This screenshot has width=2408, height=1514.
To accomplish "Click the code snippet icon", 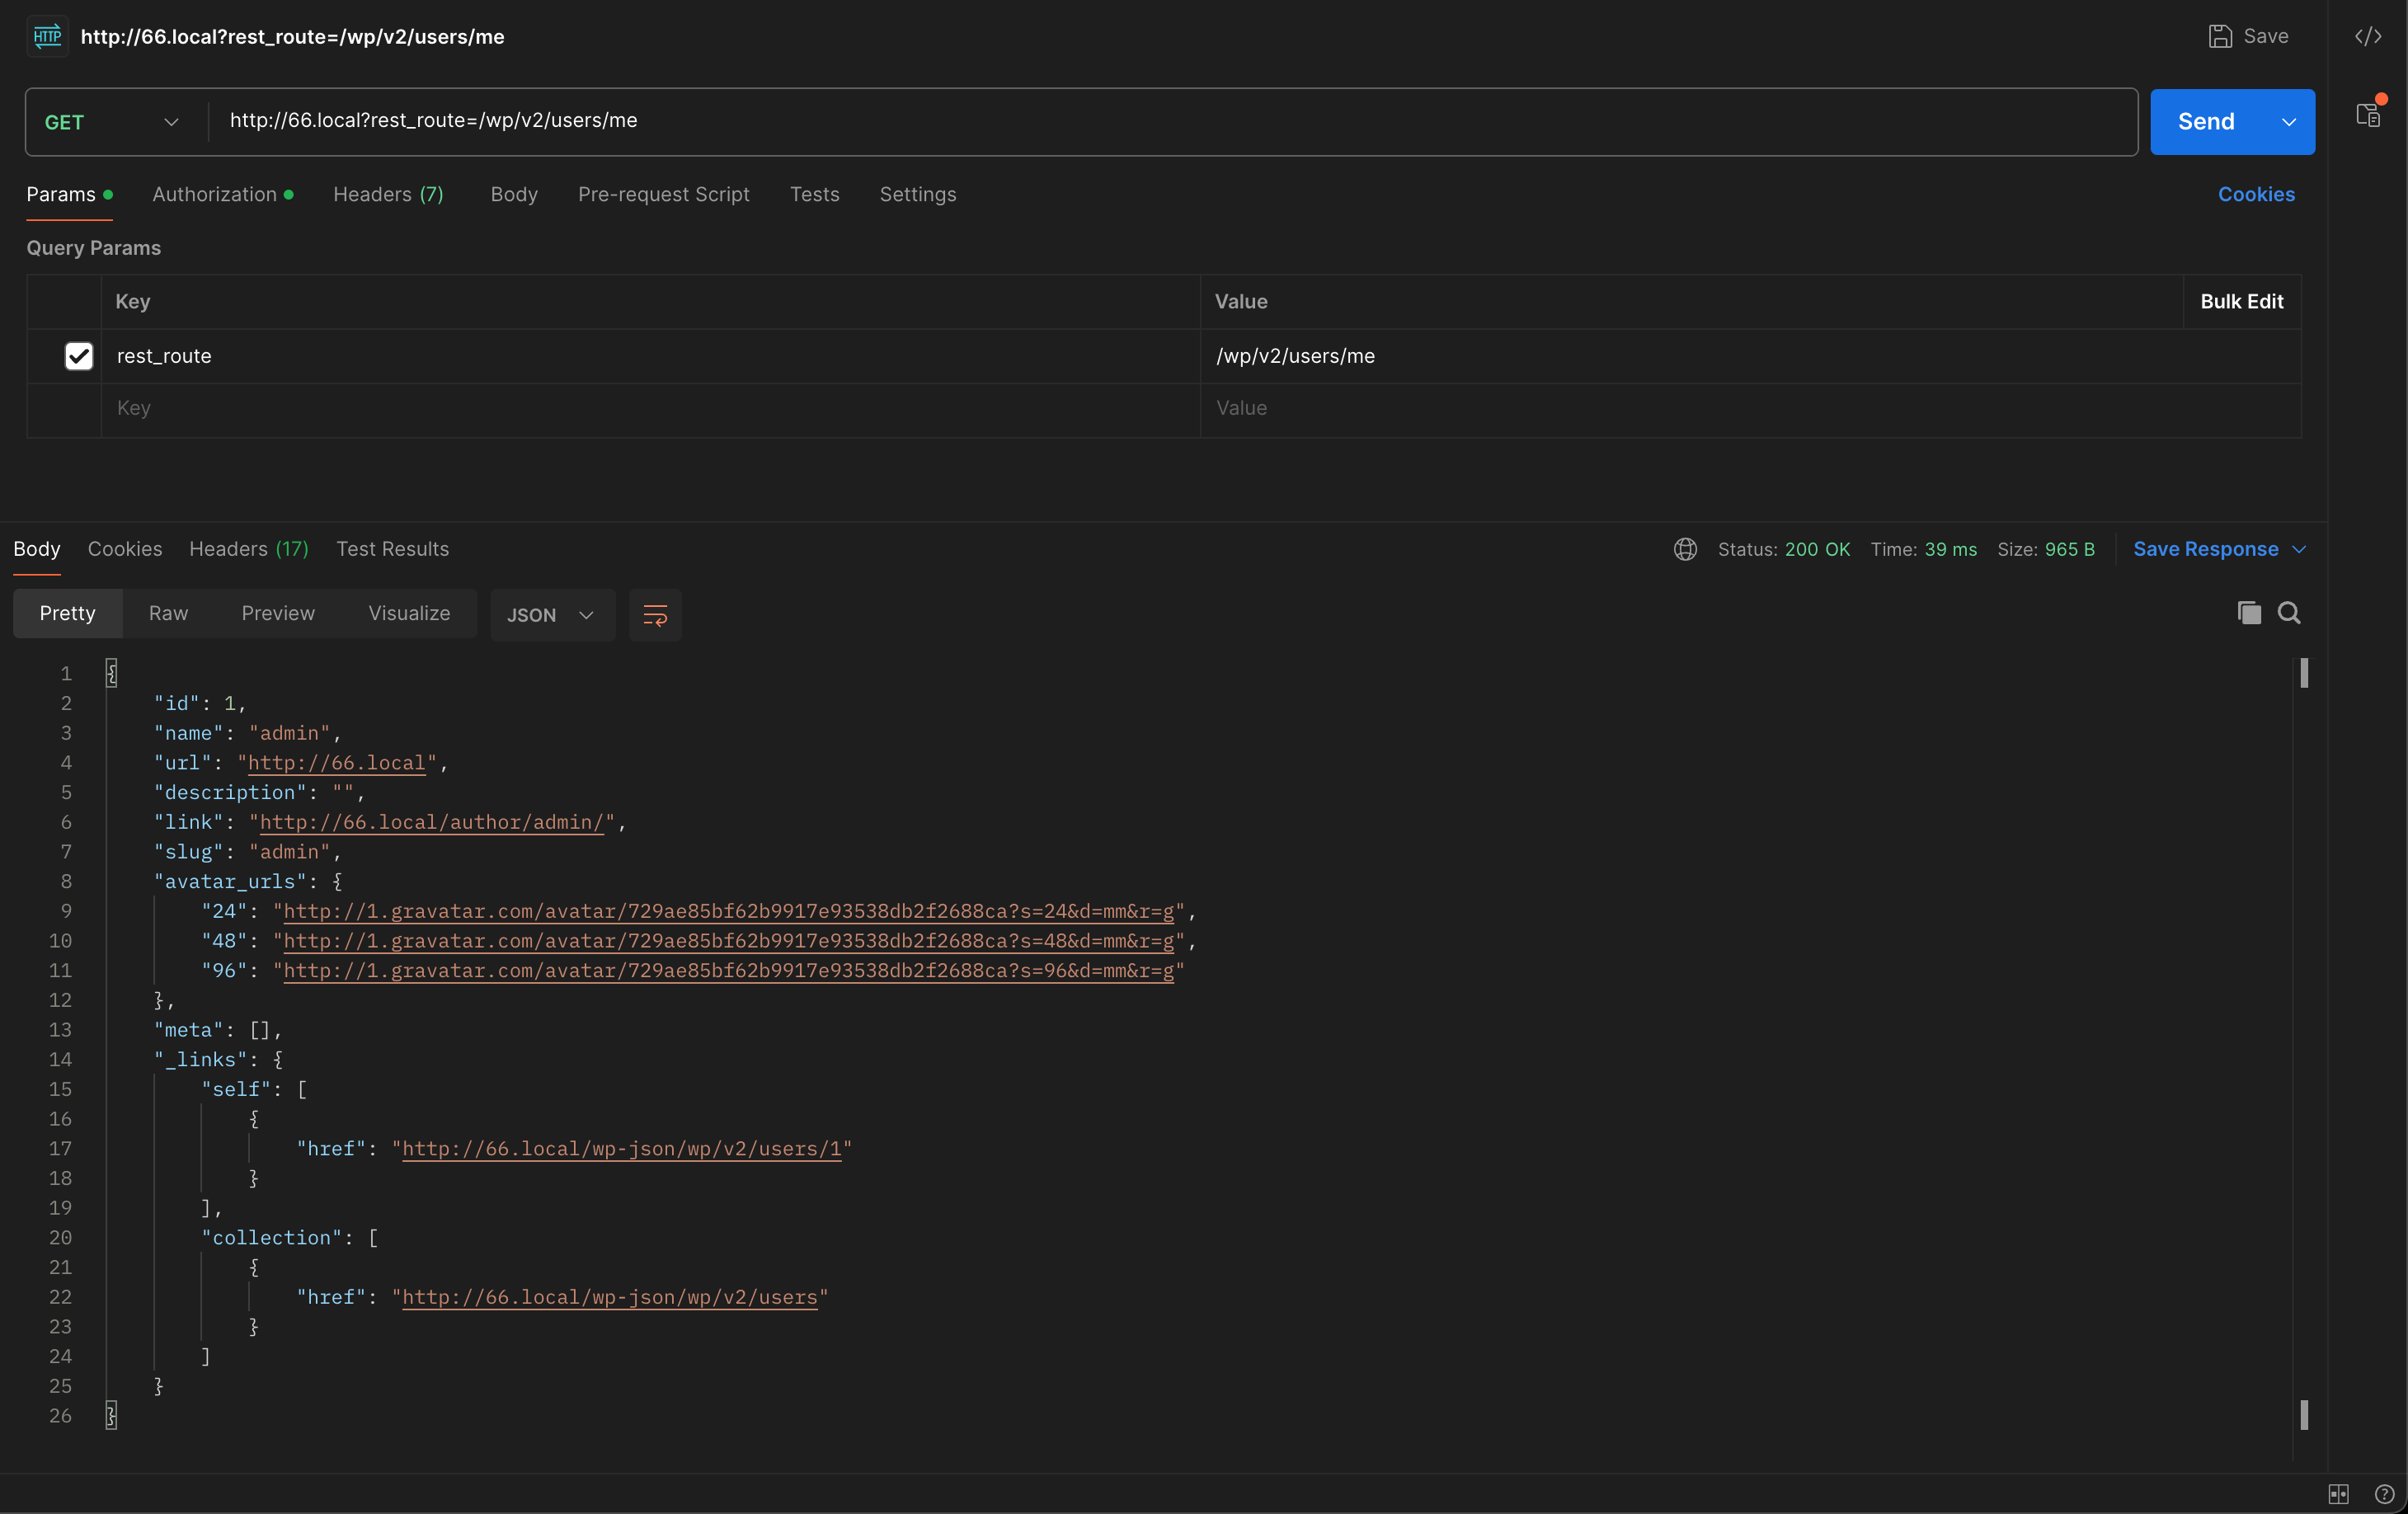I will click(x=2367, y=37).
